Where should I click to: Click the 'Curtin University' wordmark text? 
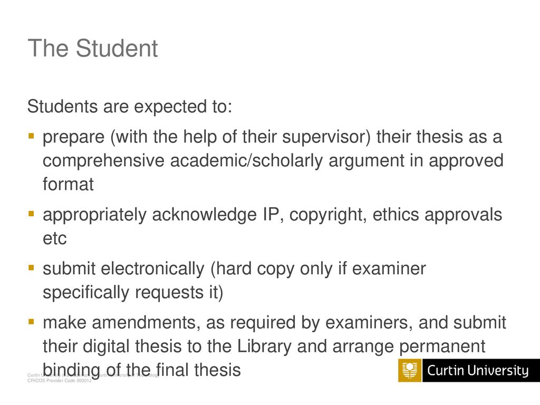coord(478,371)
